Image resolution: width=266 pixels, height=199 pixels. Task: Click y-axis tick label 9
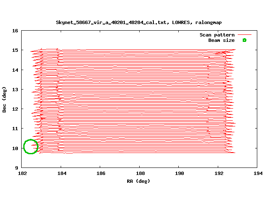tap(17, 168)
